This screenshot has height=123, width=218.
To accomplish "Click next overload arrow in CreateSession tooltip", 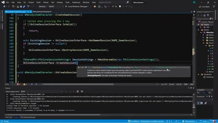I will tap(86, 67).
